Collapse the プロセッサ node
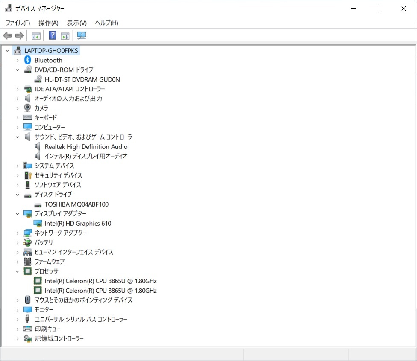 (x=17, y=271)
